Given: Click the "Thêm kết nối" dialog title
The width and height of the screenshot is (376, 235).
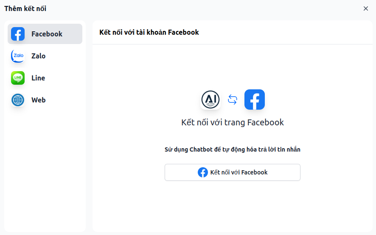Looking at the screenshot, I should pyautogui.click(x=25, y=8).
